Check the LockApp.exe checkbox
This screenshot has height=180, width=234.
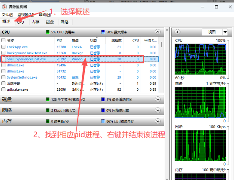[3, 47]
